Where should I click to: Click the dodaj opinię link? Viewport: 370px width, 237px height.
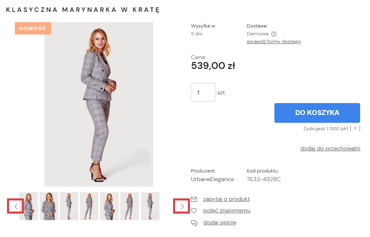220,223
